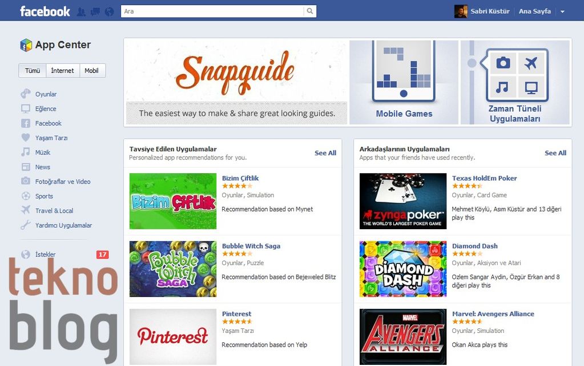Open the Yaşam Tarzı heart icon
This screenshot has width=584, height=366.
point(26,137)
